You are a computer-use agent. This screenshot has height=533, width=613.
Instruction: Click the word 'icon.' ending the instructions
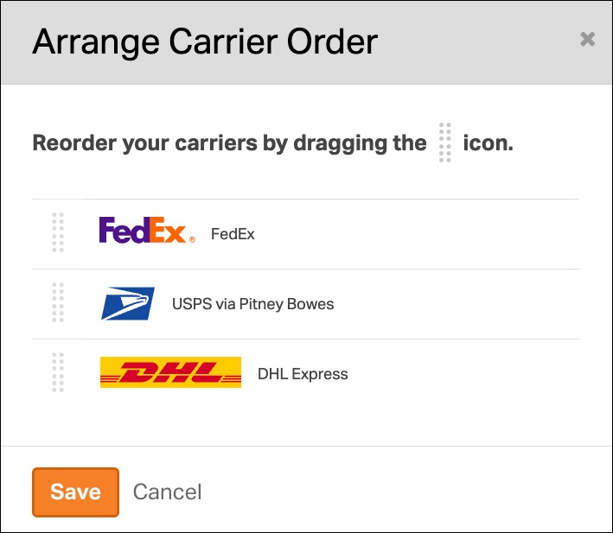pyautogui.click(x=488, y=143)
